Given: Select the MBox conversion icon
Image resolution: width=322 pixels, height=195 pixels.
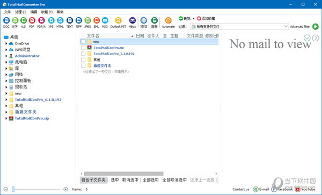Looking at the screenshot, I should tap(132, 20).
